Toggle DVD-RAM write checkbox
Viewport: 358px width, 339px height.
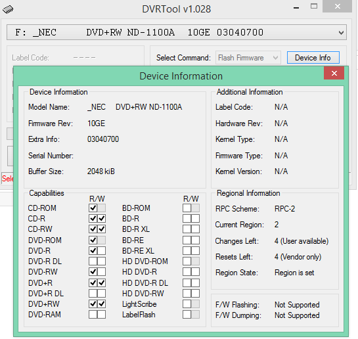pyautogui.click(x=102, y=314)
